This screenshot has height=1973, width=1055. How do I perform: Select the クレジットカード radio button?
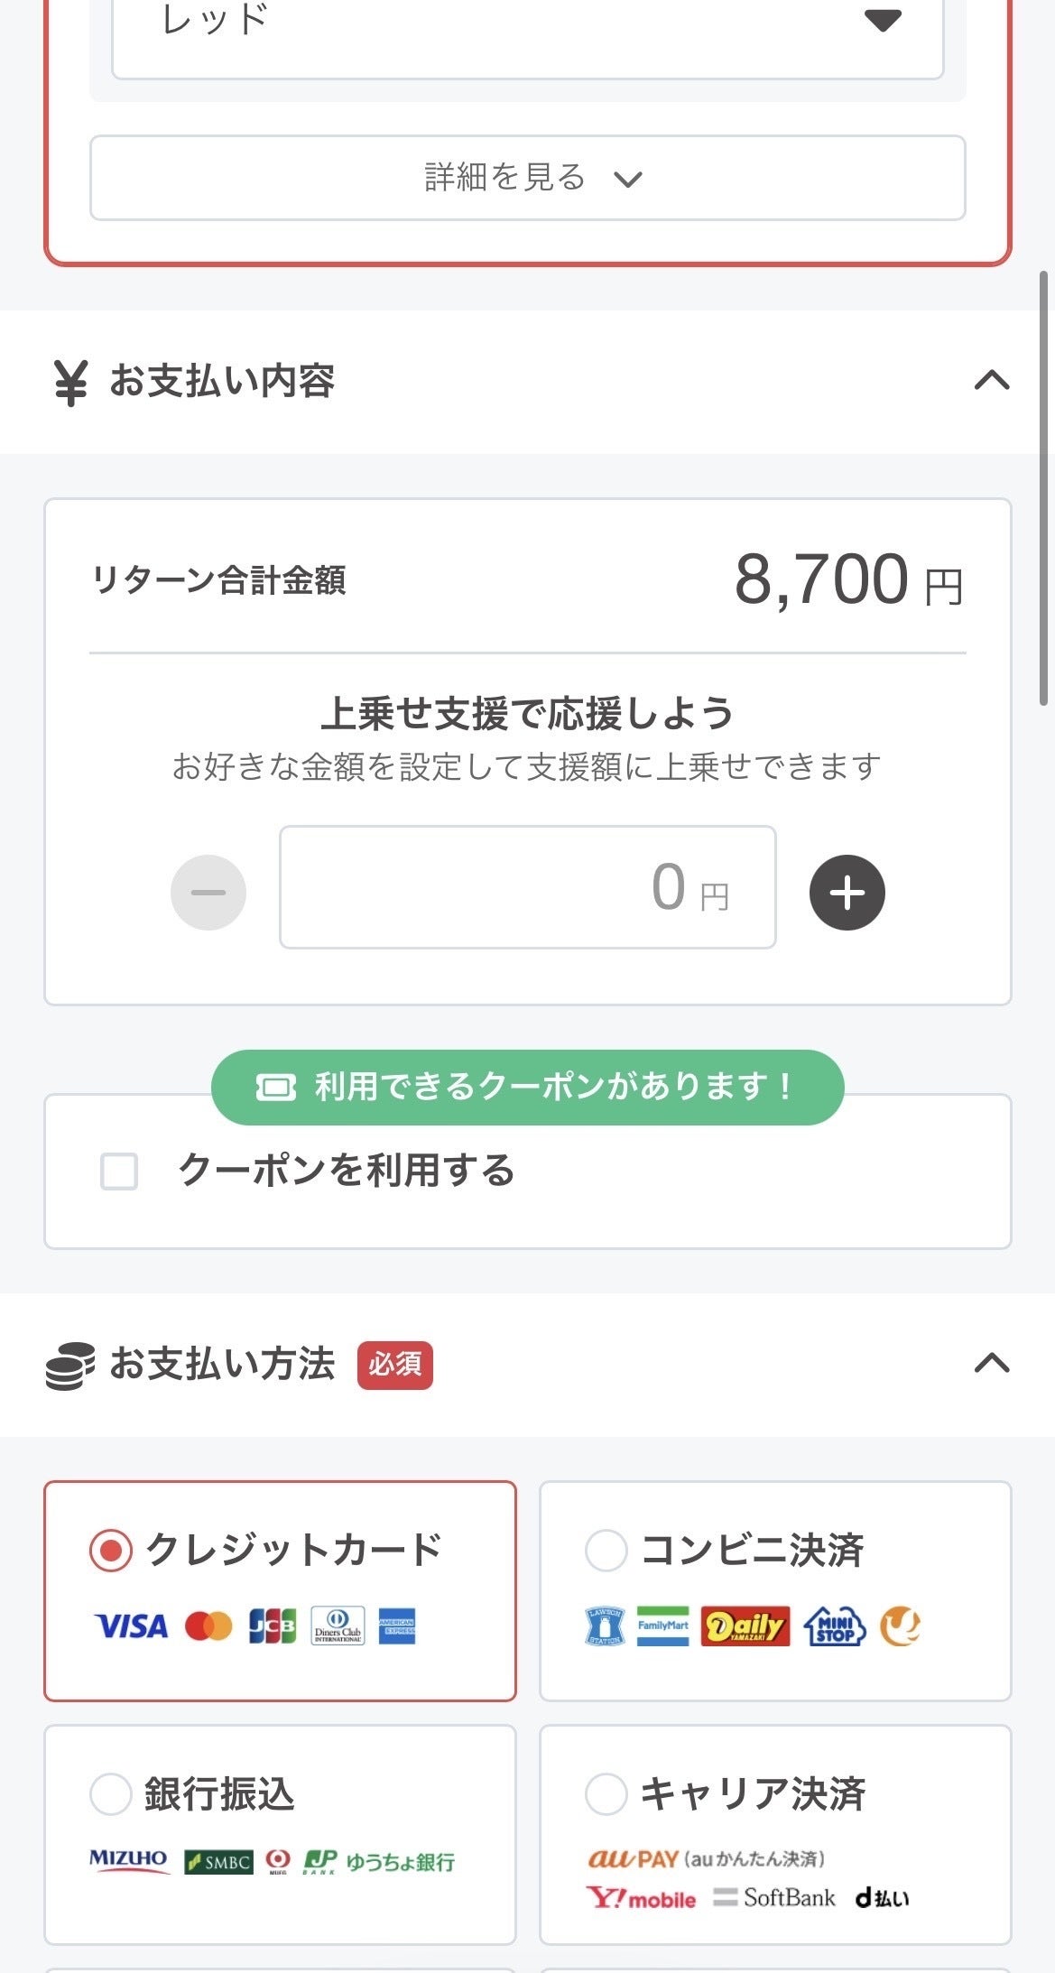tap(111, 1551)
